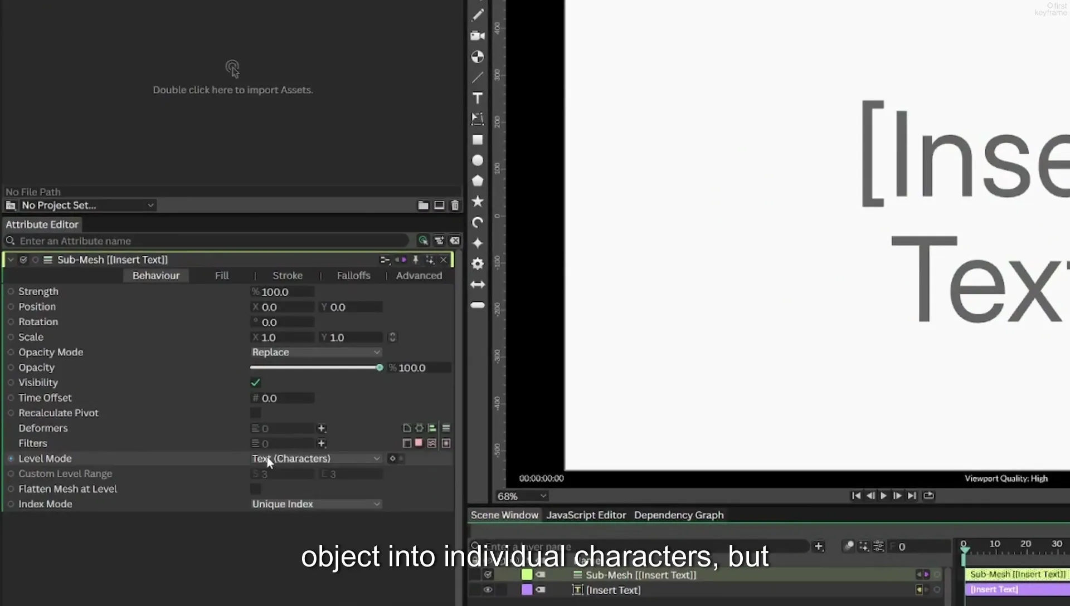Open the 68% viewport zoom dropdown

pos(522,496)
